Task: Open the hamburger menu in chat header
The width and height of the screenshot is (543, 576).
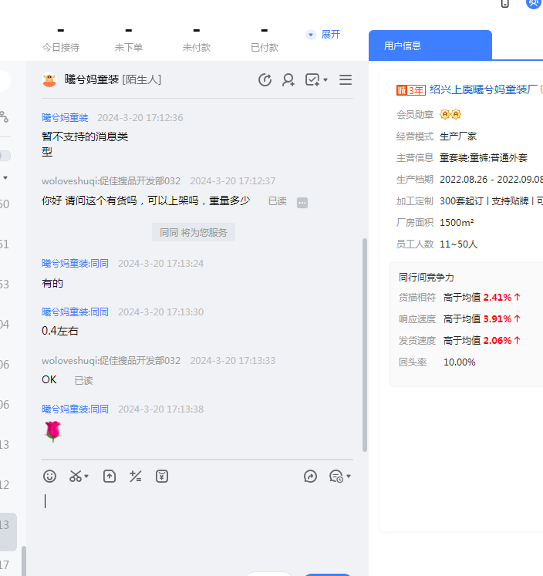Action: [346, 80]
